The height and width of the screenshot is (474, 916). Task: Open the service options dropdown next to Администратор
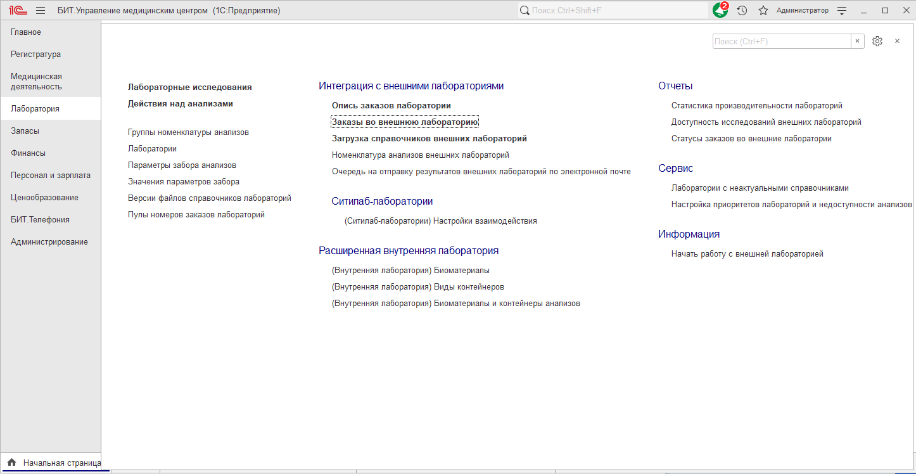(842, 10)
